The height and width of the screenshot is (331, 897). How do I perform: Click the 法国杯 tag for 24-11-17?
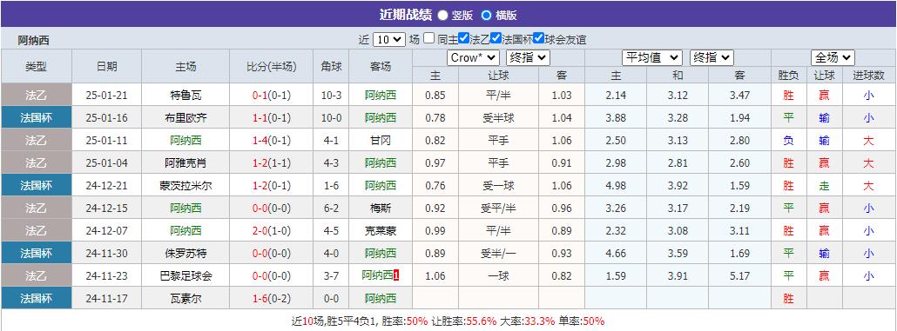click(x=36, y=298)
